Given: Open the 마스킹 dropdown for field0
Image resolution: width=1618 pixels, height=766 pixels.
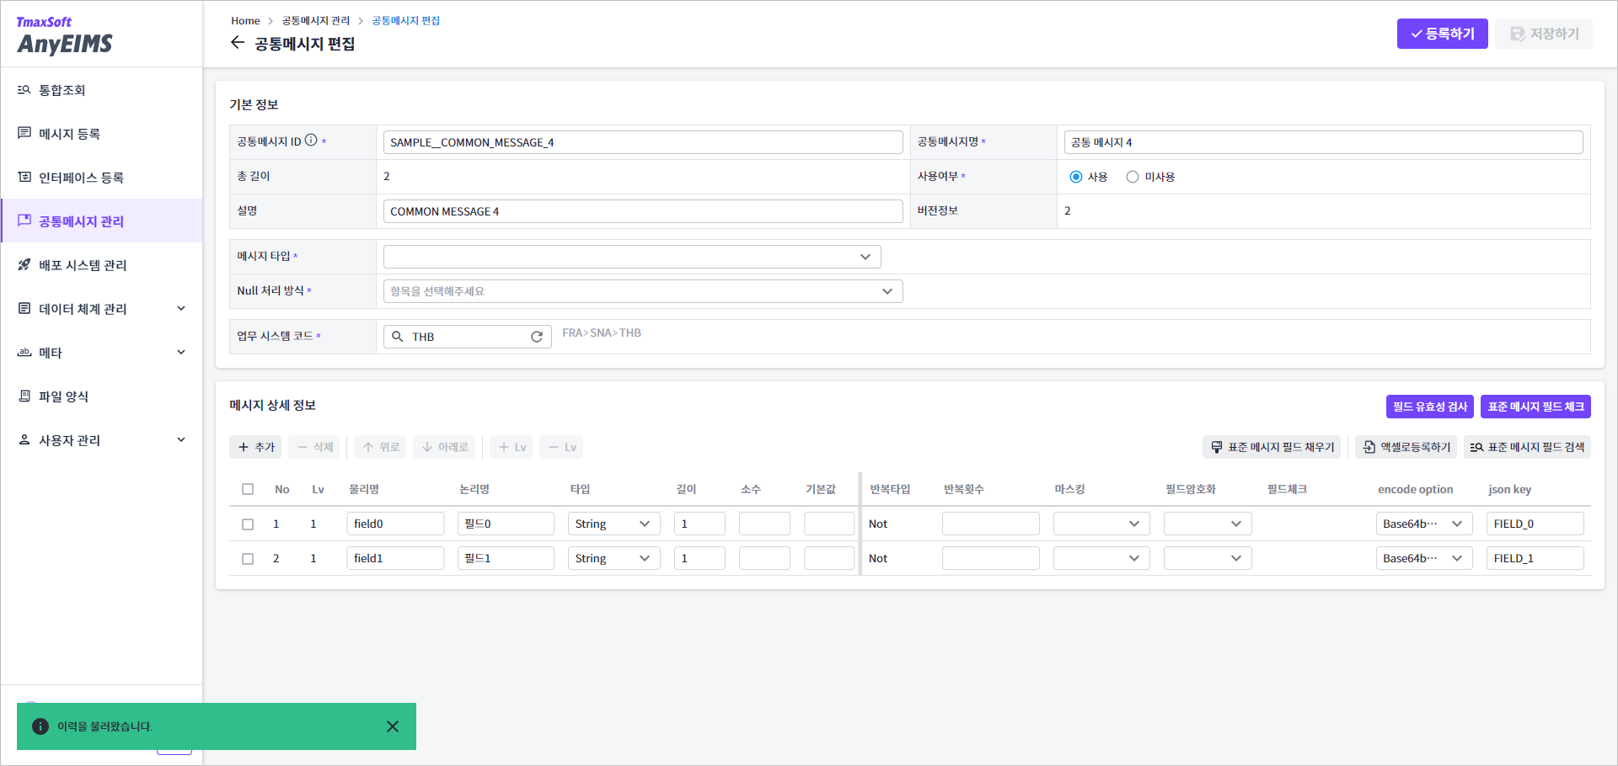Looking at the screenshot, I should 1101,524.
